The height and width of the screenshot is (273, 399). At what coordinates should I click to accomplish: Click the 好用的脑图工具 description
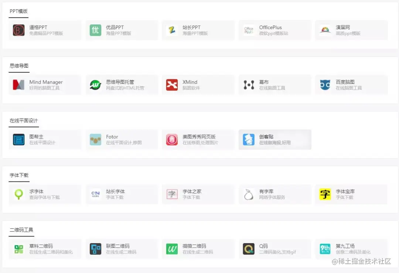44,88
